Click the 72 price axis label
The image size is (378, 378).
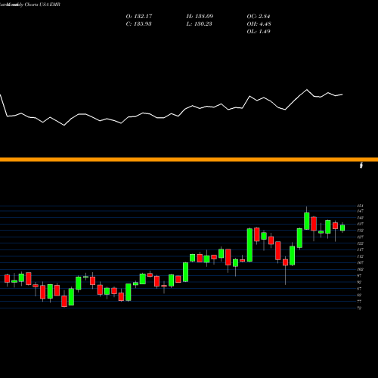tap(359, 308)
